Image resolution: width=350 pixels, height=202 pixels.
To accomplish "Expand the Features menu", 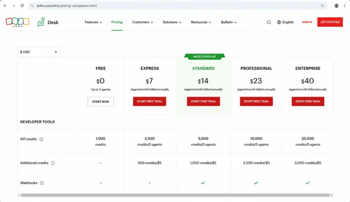I will click(93, 22).
